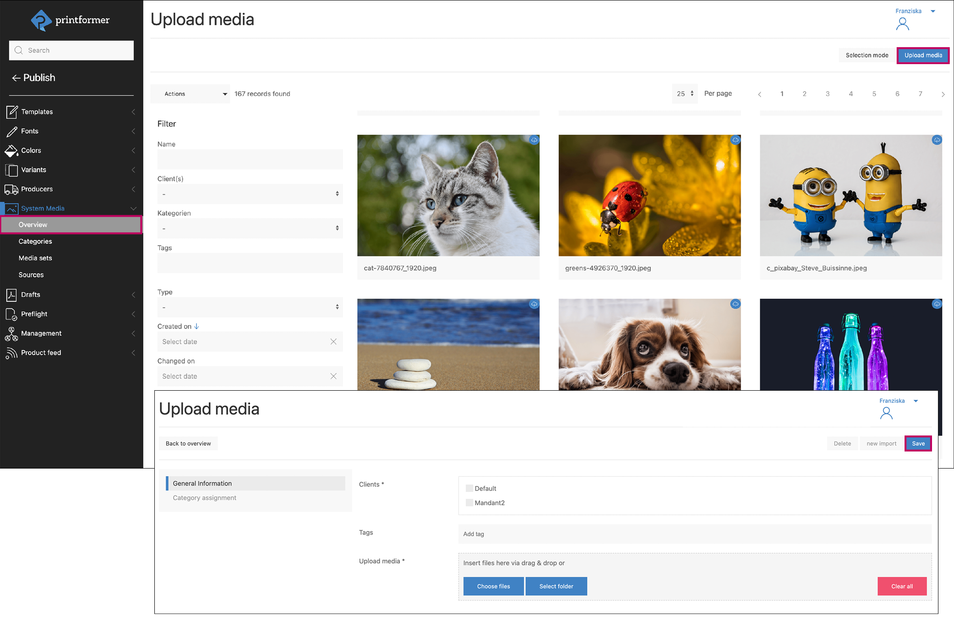
Task: Click the Preflight document icon
Action: coord(11,314)
